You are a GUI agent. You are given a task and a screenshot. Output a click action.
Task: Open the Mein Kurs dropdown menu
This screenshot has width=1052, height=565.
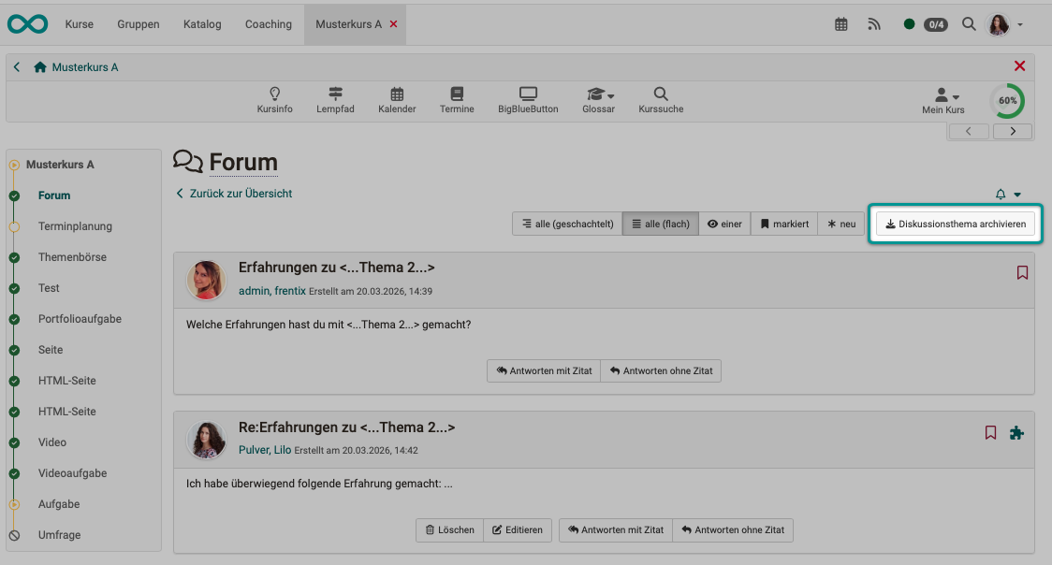944,100
